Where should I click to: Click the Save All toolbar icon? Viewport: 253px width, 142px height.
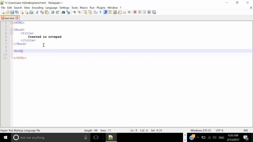pos(17,12)
